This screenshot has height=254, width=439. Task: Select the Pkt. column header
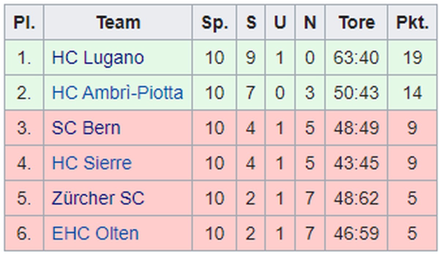click(x=412, y=23)
